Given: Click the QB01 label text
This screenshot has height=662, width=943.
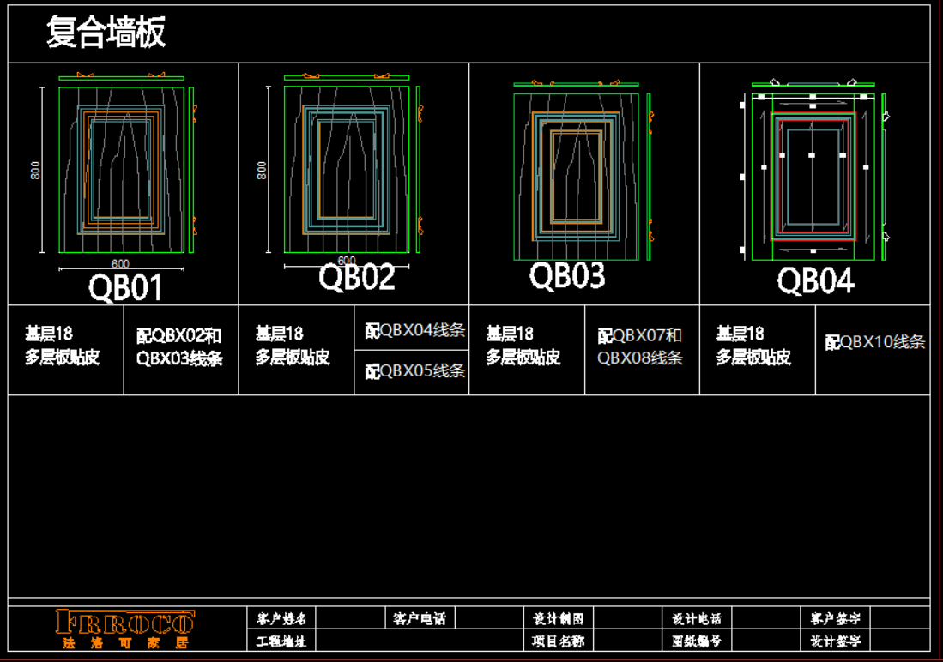Looking at the screenshot, I should click(x=125, y=289).
